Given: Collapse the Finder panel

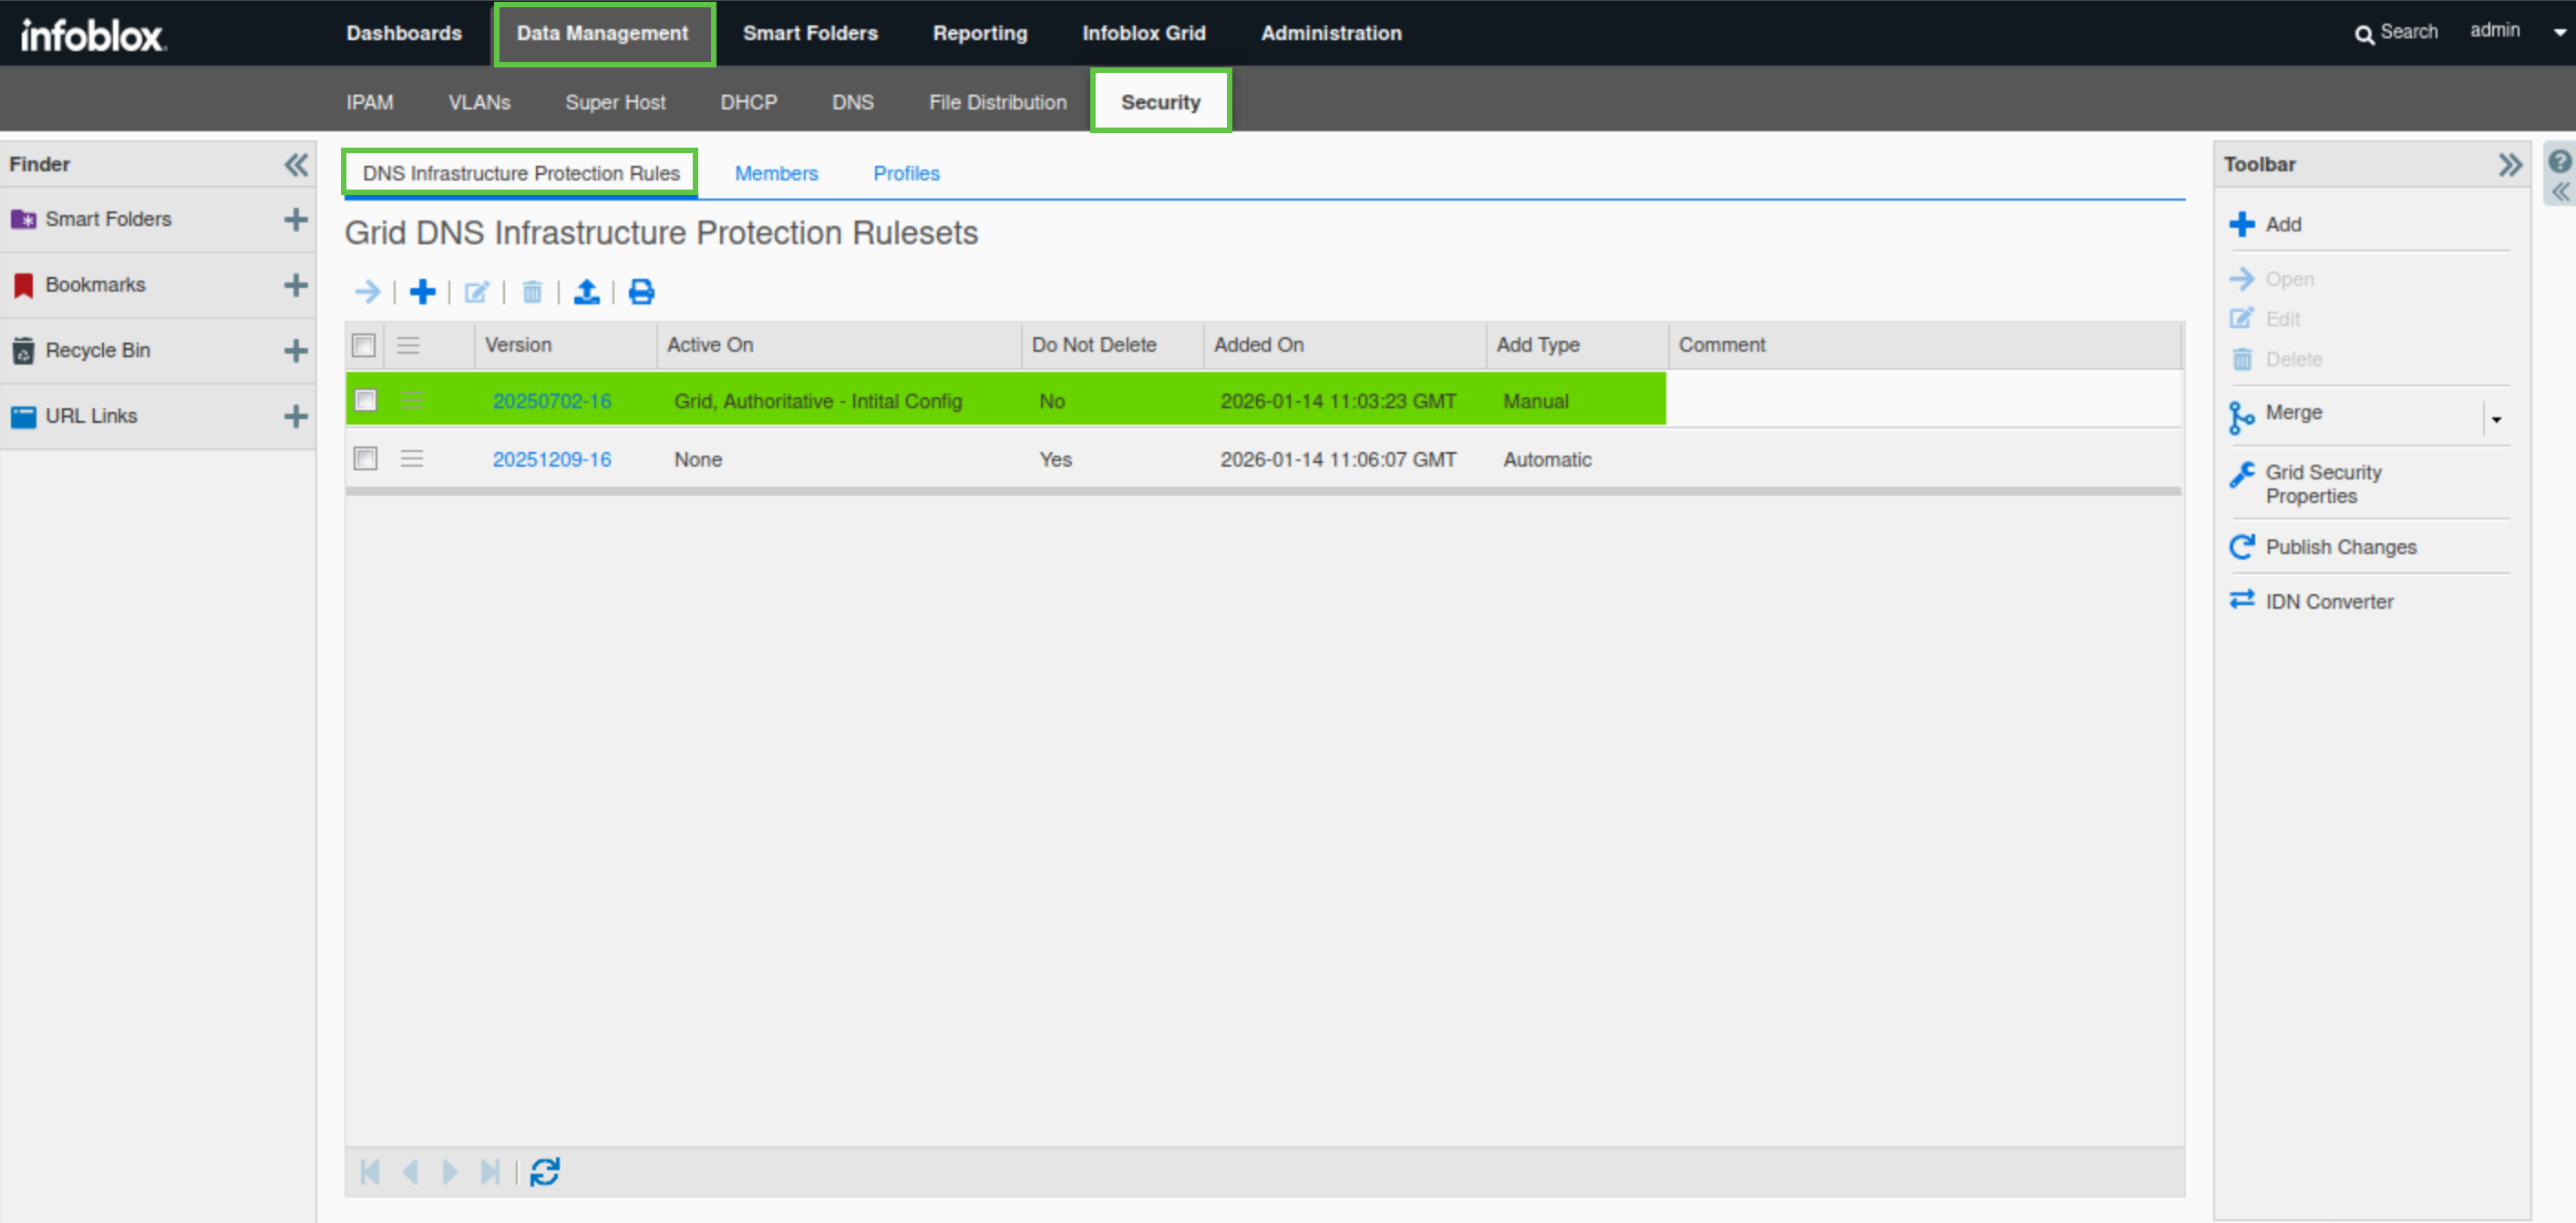Looking at the screenshot, I should pyautogui.click(x=296, y=164).
